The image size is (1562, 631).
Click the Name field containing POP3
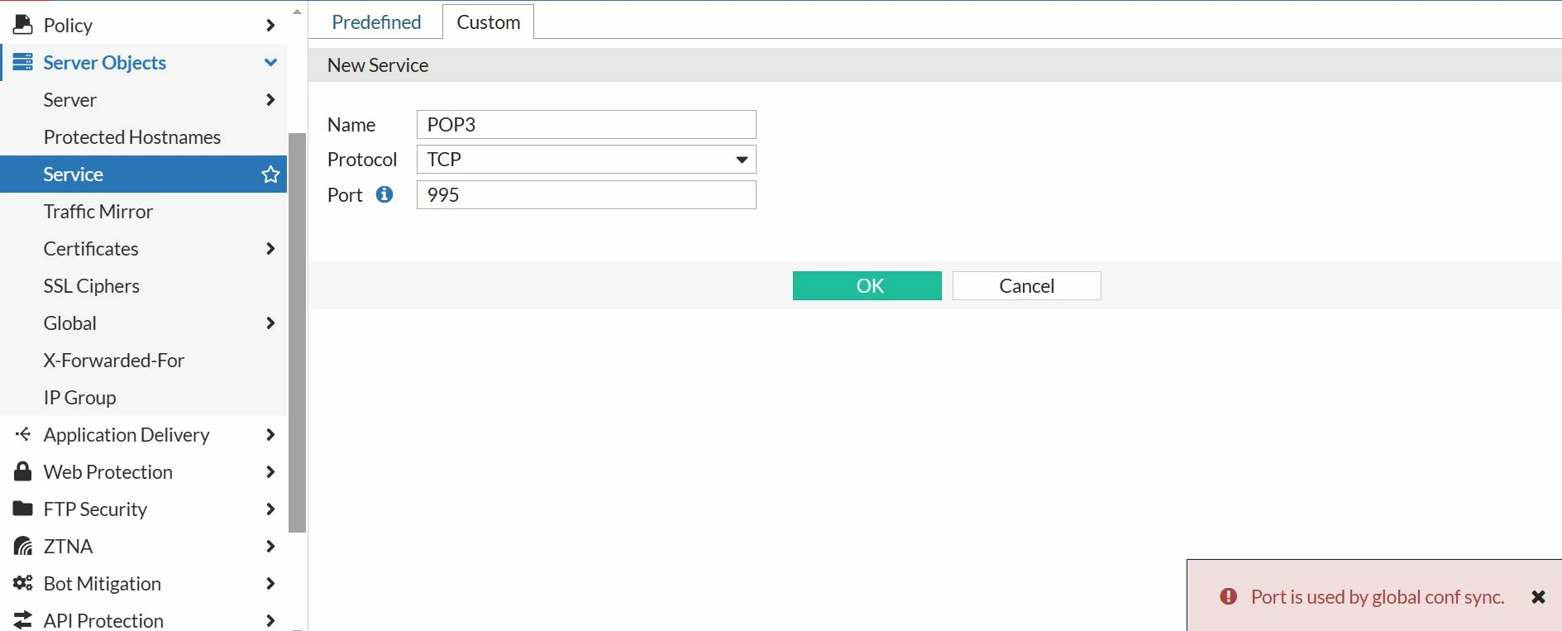coord(586,125)
